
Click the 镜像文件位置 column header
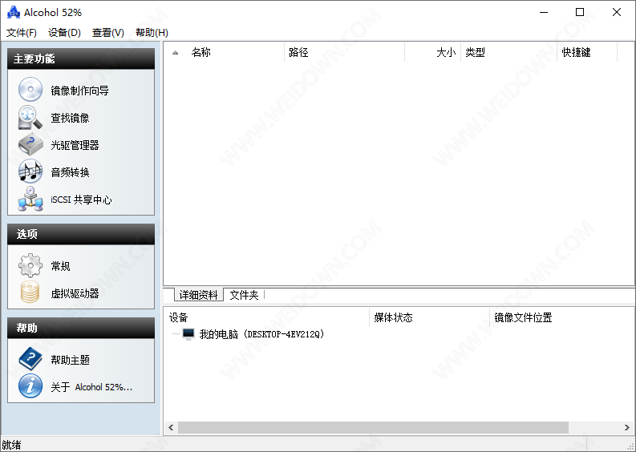click(561, 317)
